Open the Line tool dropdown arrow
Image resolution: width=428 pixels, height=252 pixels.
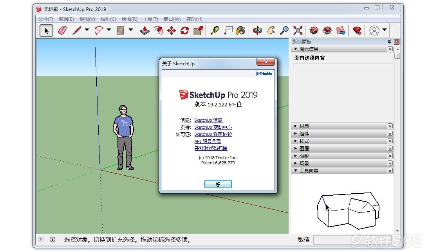click(87, 30)
